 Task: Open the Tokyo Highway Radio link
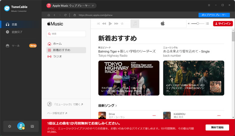point(113,56)
